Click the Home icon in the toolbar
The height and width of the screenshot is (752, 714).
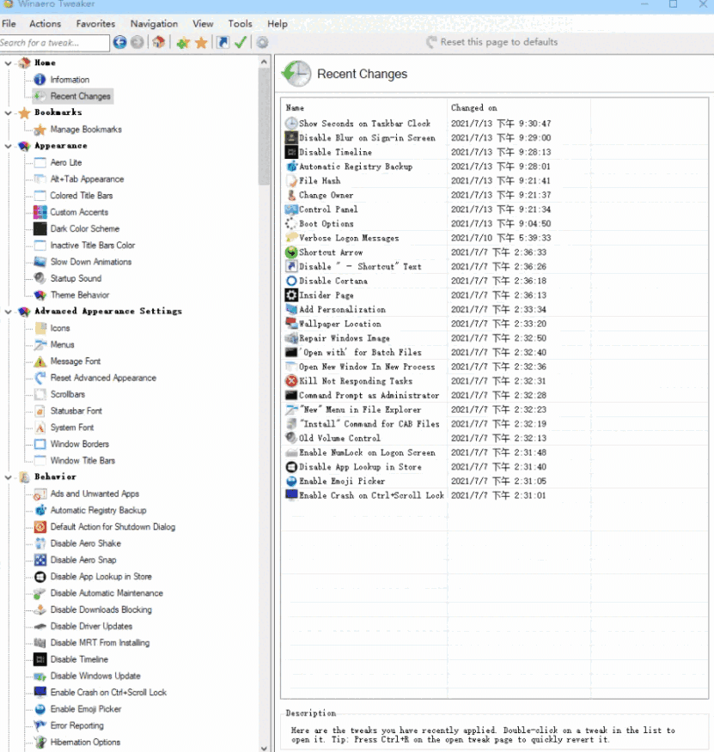pyautogui.click(x=159, y=42)
